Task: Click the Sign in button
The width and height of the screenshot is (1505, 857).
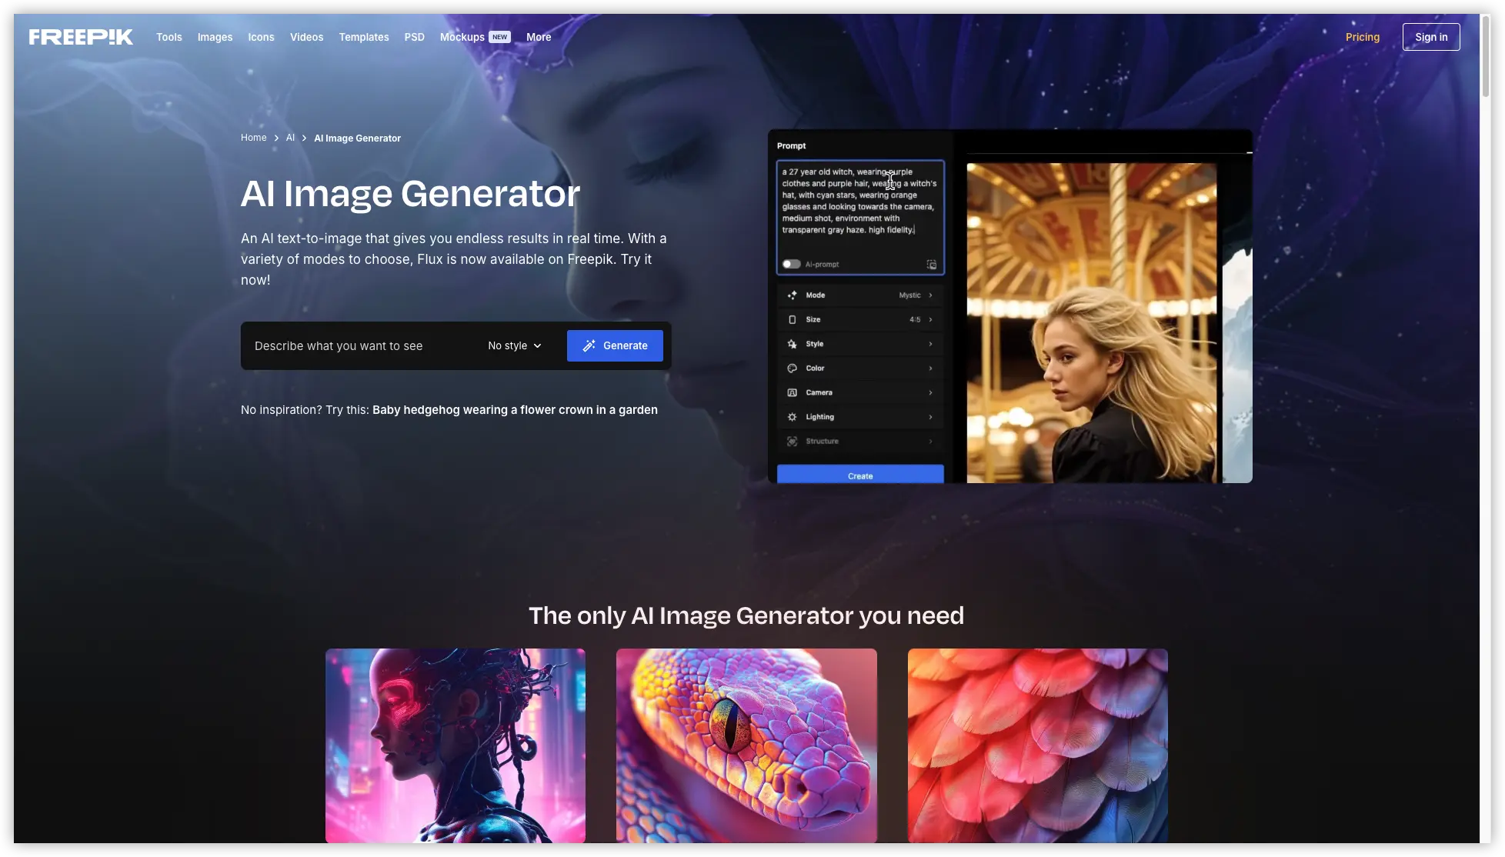Action: [1430, 37]
